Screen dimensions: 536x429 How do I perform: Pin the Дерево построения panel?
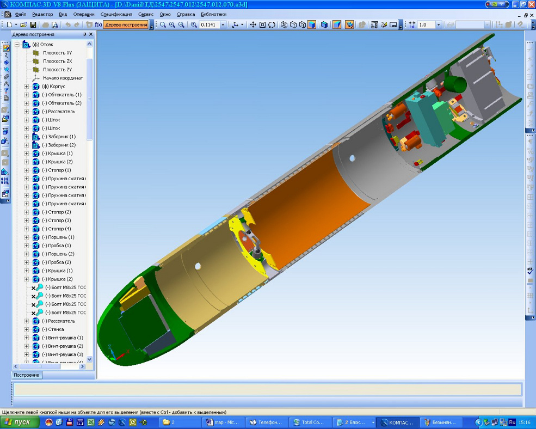coord(84,34)
